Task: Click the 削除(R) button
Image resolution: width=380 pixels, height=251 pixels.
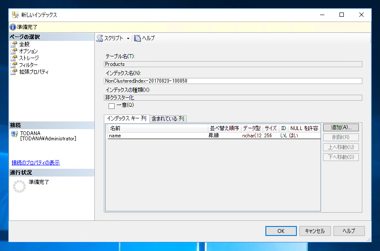Action: 341,137
